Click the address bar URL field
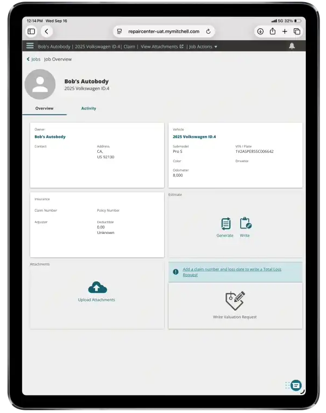The width and height of the screenshot is (326, 413). click(x=164, y=32)
